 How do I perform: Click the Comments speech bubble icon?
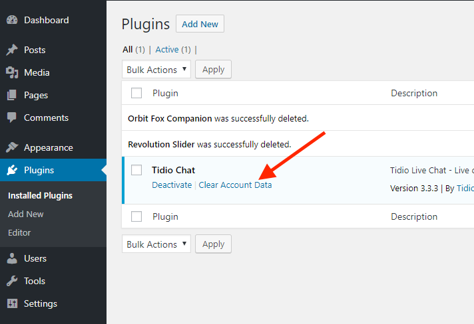tap(12, 118)
